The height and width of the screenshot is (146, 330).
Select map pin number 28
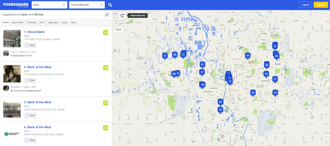click(174, 74)
